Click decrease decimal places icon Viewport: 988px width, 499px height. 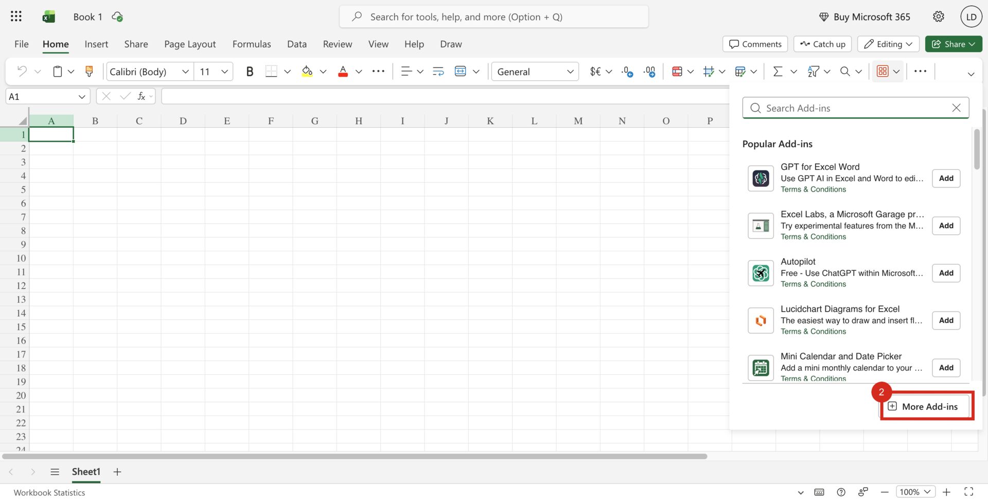(627, 72)
